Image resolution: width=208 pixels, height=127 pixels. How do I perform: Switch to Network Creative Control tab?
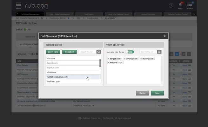[x=178, y=14]
